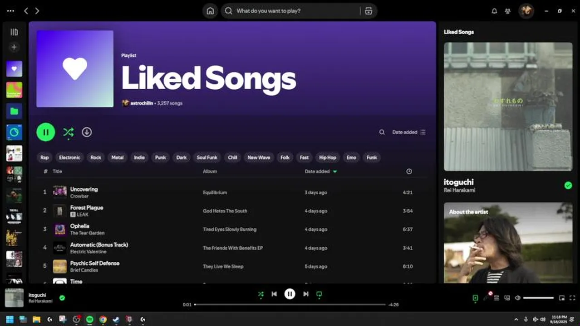Select the New Wave filter chip
Viewport: 580px width, 326px height.
click(x=259, y=158)
